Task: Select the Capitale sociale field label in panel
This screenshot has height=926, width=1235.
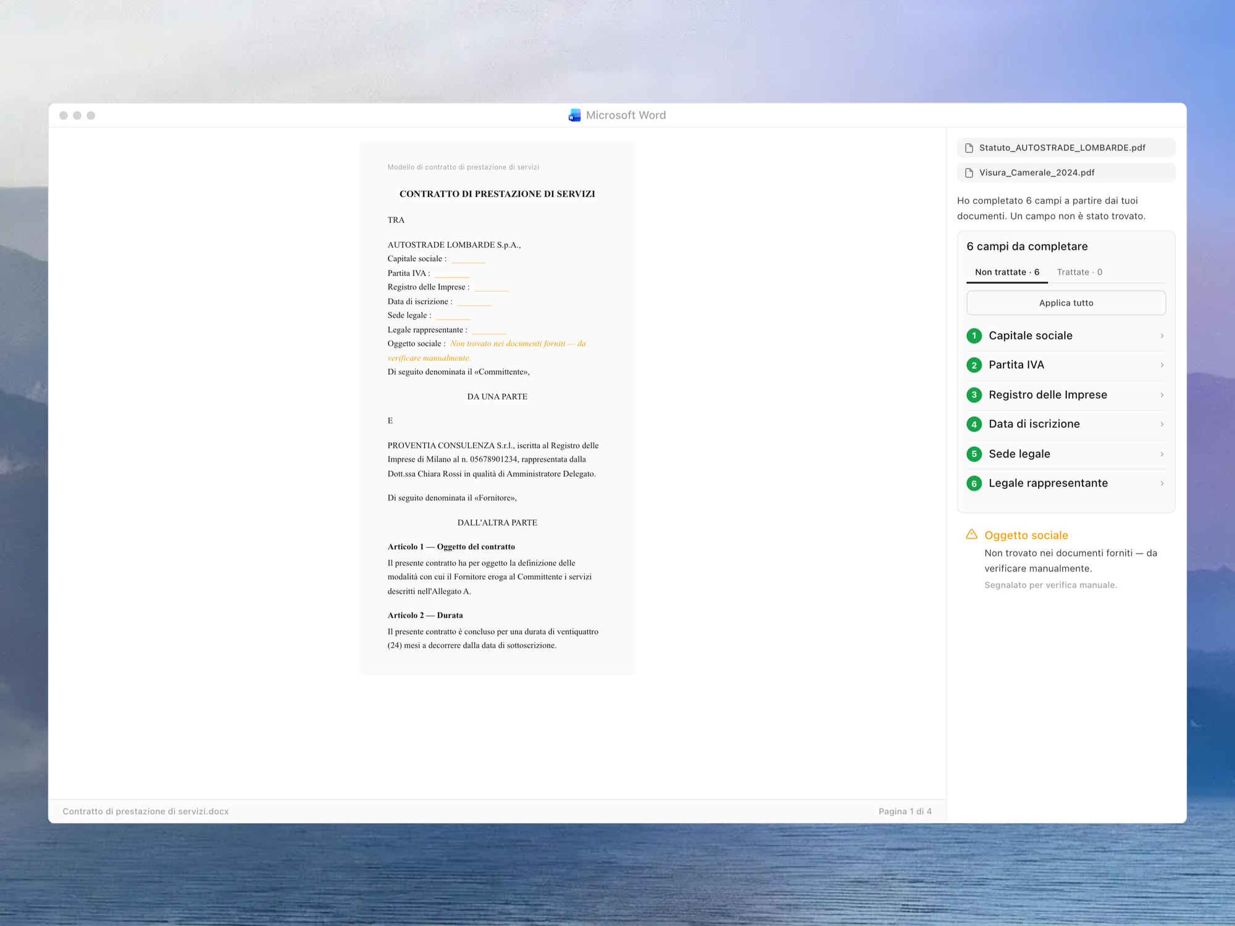Action: [1030, 336]
